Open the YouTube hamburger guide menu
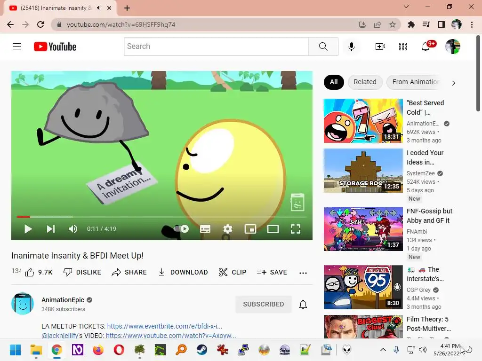Viewport: 482px width, 361px height. click(17, 47)
